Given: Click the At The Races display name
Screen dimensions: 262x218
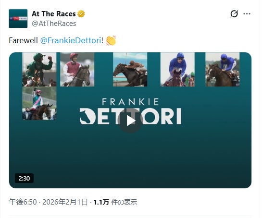Looking at the screenshot, I should 54,14.
